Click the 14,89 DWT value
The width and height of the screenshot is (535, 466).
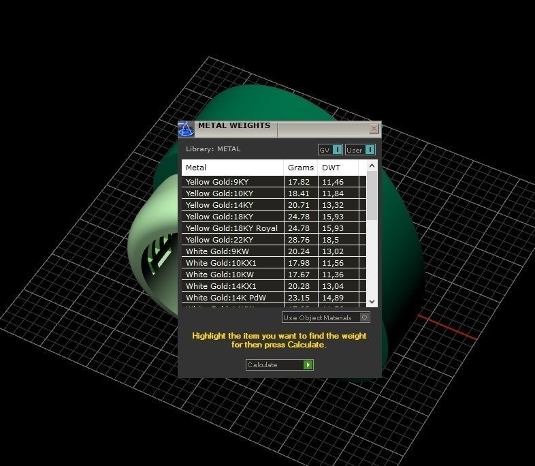pyautogui.click(x=333, y=298)
